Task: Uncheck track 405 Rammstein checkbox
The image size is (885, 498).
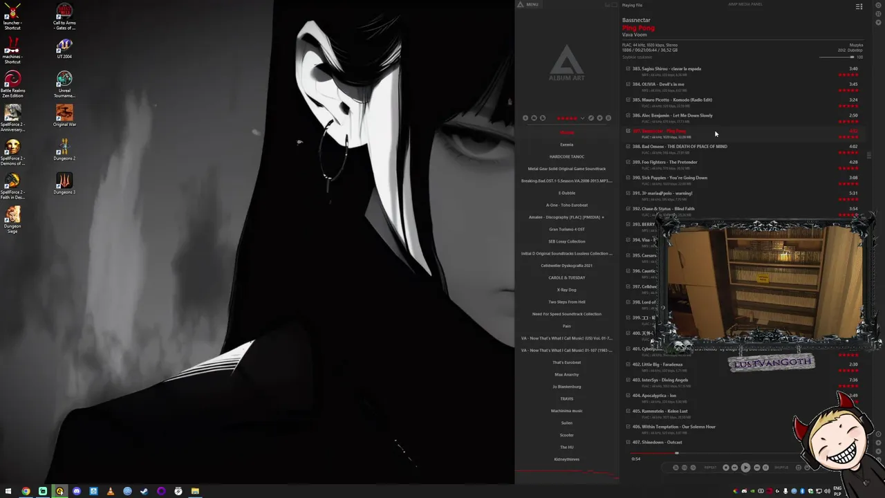Action: [628, 411]
